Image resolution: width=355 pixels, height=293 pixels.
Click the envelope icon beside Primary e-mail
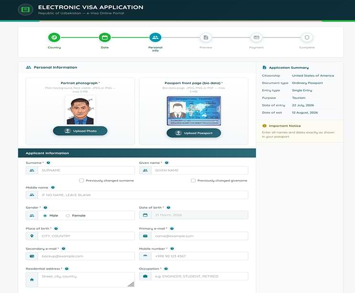[145, 236]
